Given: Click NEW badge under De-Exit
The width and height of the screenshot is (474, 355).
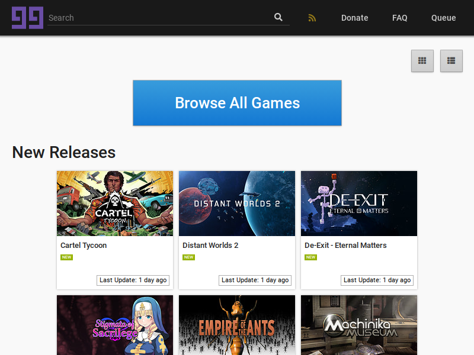Looking at the screenshot, I should pos(310,257).
